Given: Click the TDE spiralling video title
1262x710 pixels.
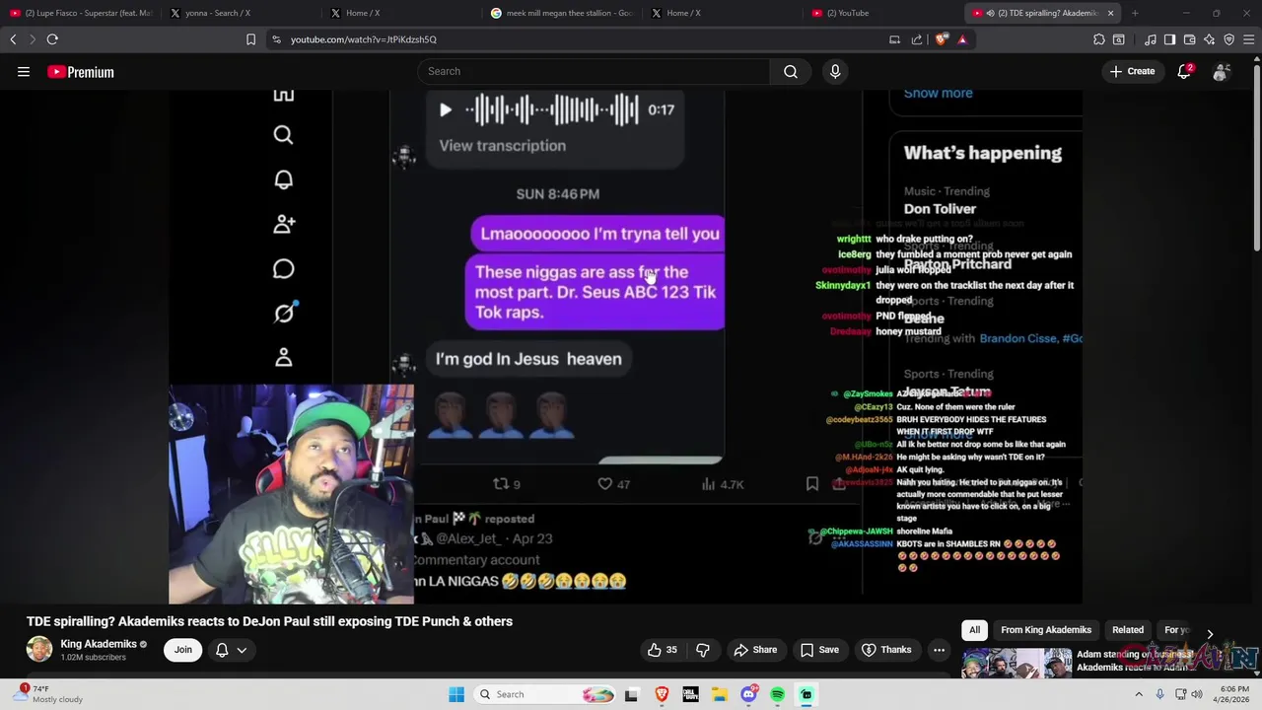Looking at the screenshot, I should (269, 621).
